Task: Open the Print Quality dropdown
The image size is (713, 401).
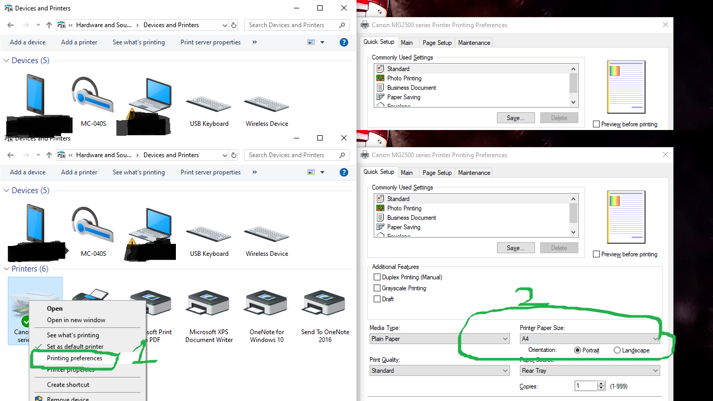Action: (439, 371)
